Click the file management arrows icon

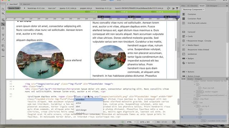(x=3, y=14)
